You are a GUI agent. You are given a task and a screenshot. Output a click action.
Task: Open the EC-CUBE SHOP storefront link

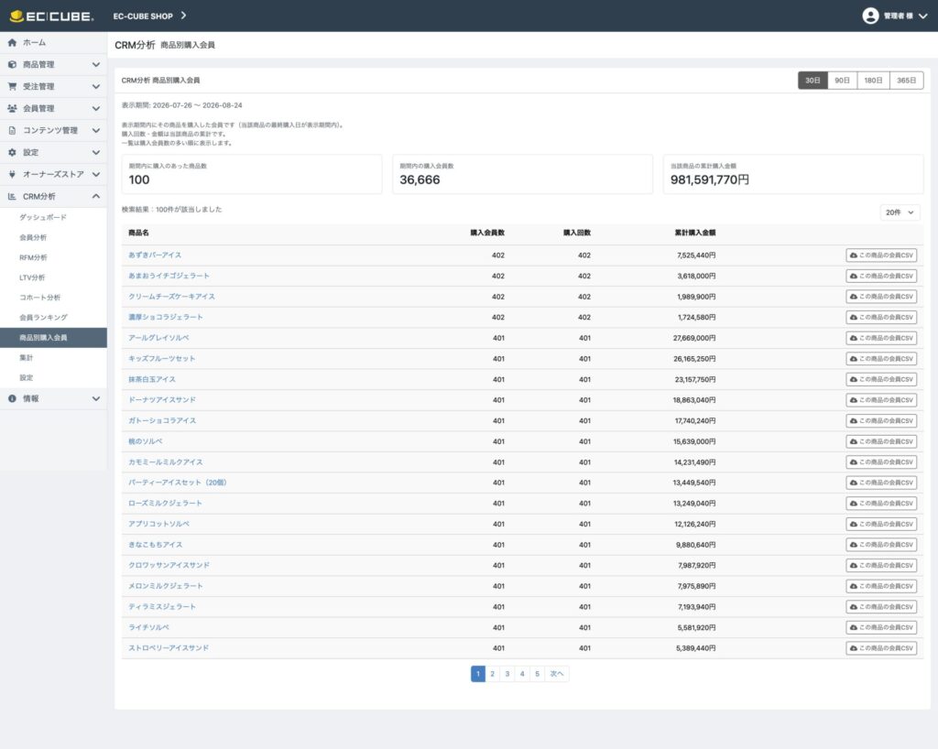coord(149,16)
